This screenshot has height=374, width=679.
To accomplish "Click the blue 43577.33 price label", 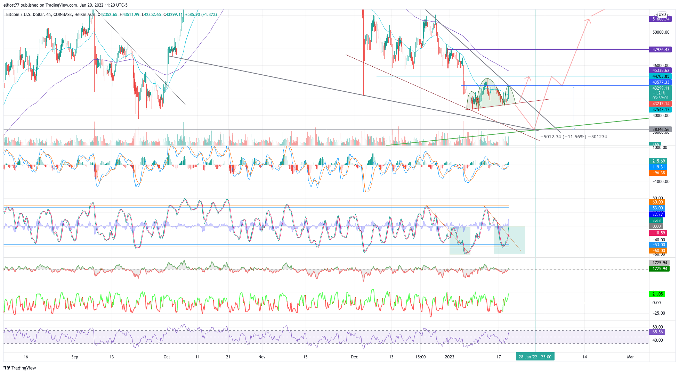I will tap(660, 82).
